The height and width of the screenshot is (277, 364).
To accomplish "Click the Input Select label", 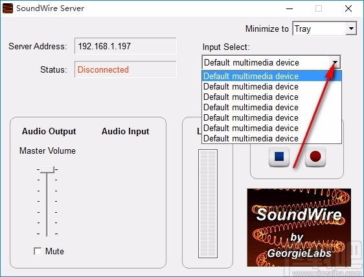I will [x=226, y=47].
